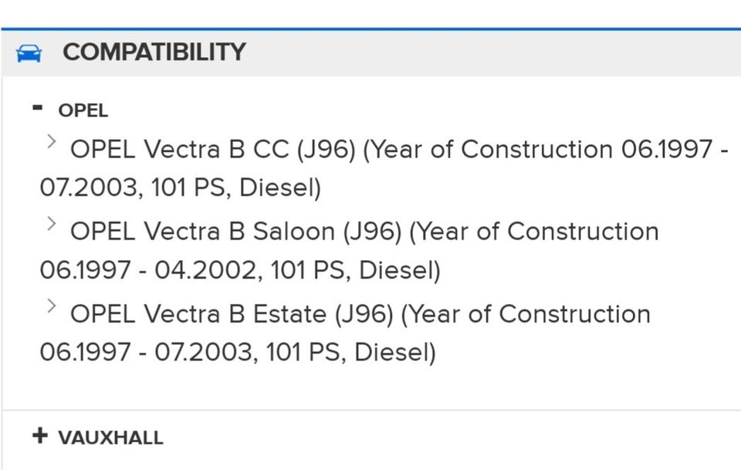Viewport: 741px width, 470px height.
Task: Collapse the OPEL group using the minus icon
Action: pyautogui.click(x=38, y=108)
